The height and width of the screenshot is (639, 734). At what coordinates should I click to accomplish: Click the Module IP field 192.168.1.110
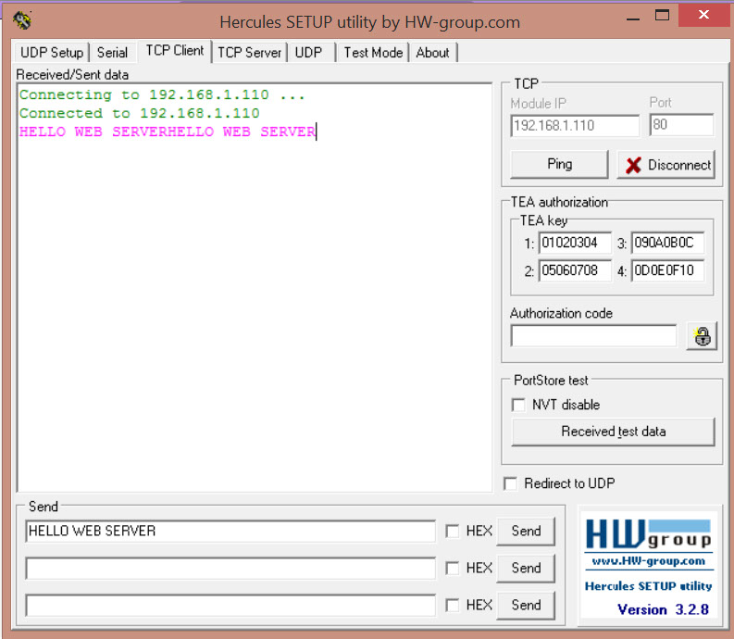(575, 125)
